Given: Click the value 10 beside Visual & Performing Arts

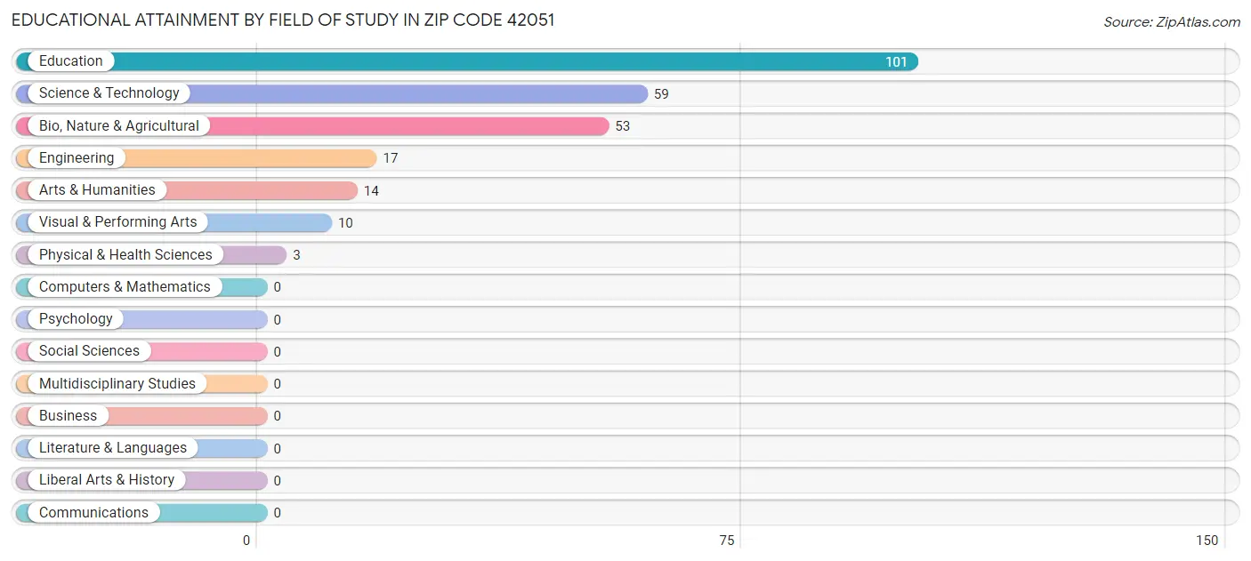Looking at the screenshot, I should [345, 223].
